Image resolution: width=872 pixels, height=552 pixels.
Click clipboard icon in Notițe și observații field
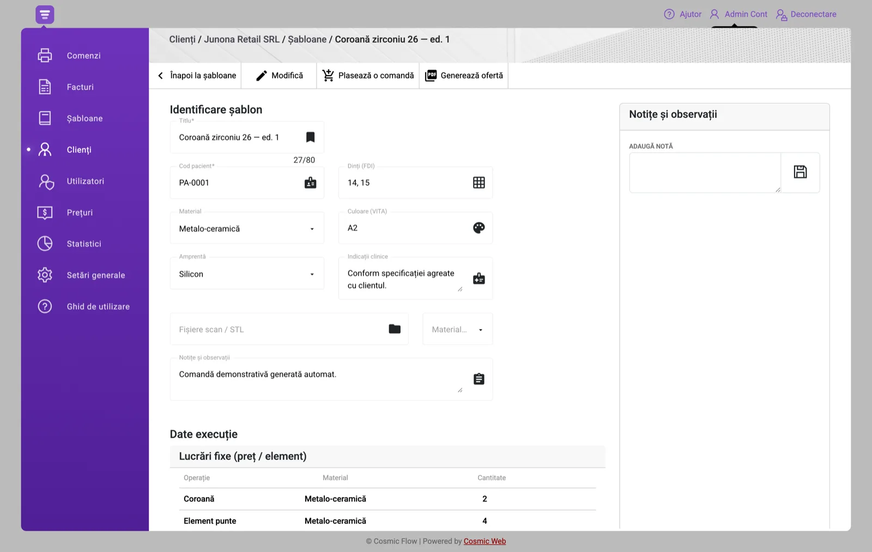coord(479,379)
